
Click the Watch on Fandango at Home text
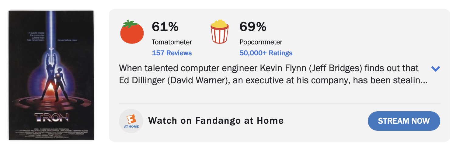click(x=216, y=121)
